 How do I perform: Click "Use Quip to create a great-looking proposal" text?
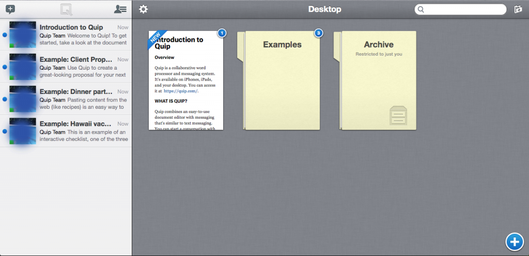[83, 71]
